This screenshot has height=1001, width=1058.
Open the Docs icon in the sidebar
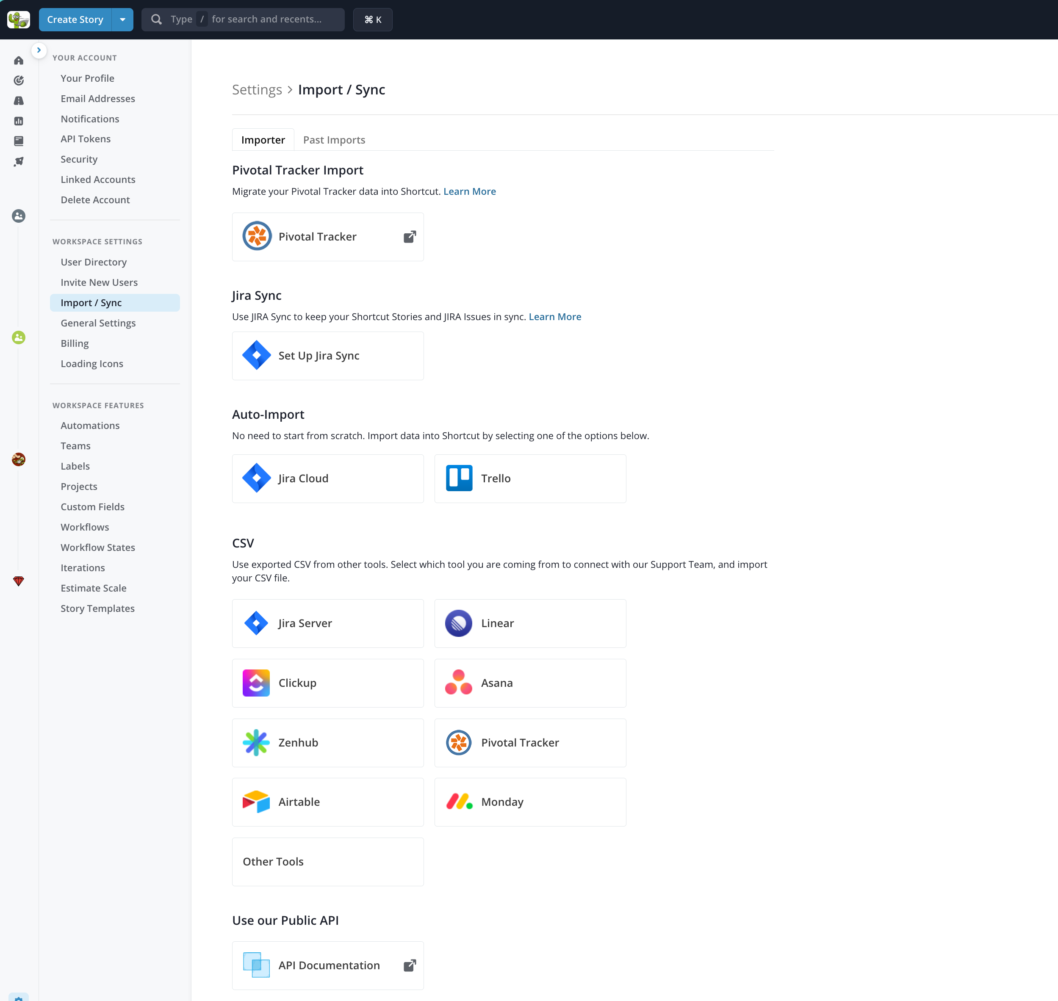(19, 141)
